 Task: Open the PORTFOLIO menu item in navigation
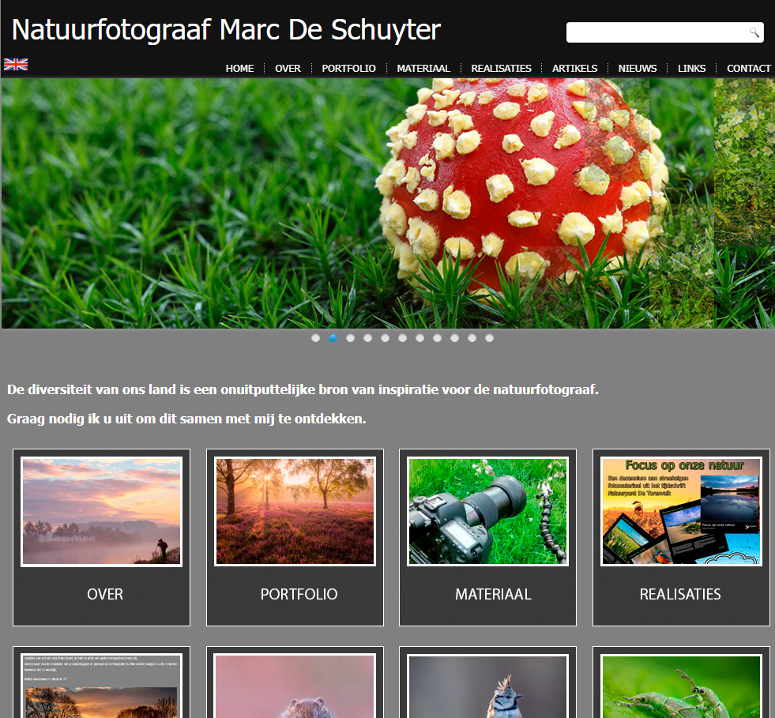[x=348, y=68]
